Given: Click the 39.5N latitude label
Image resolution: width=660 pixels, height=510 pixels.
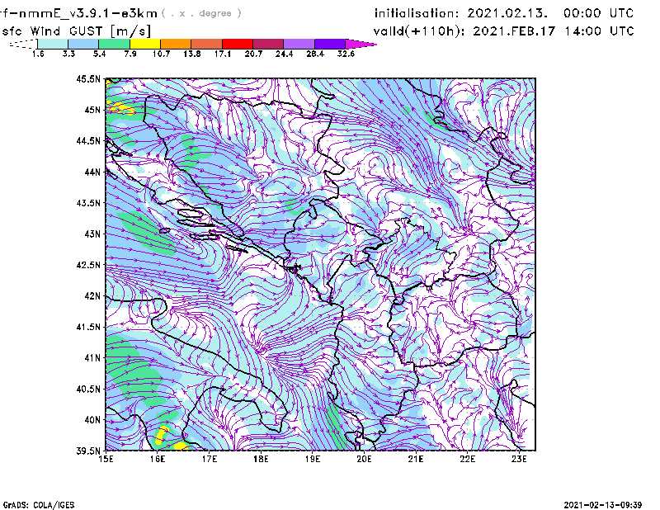Looking at the screenshot, I should point(88,451).
